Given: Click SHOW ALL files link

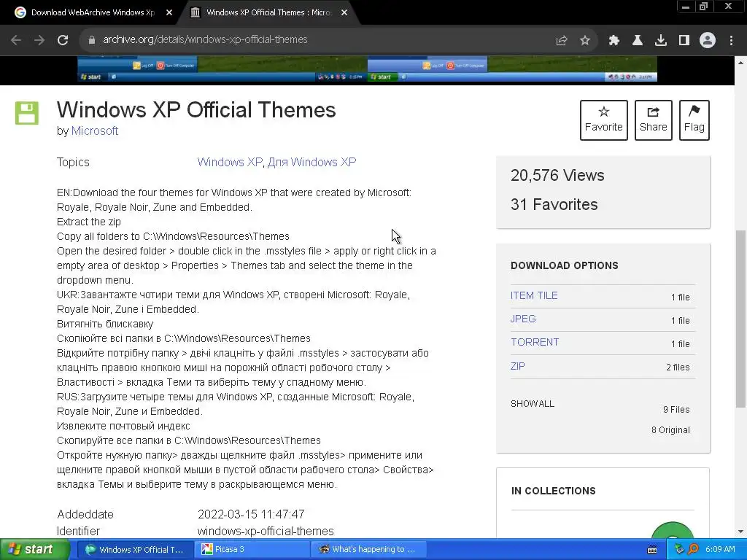Looking at the screenshot, I should pyautogui.click(x=532, y=404).
